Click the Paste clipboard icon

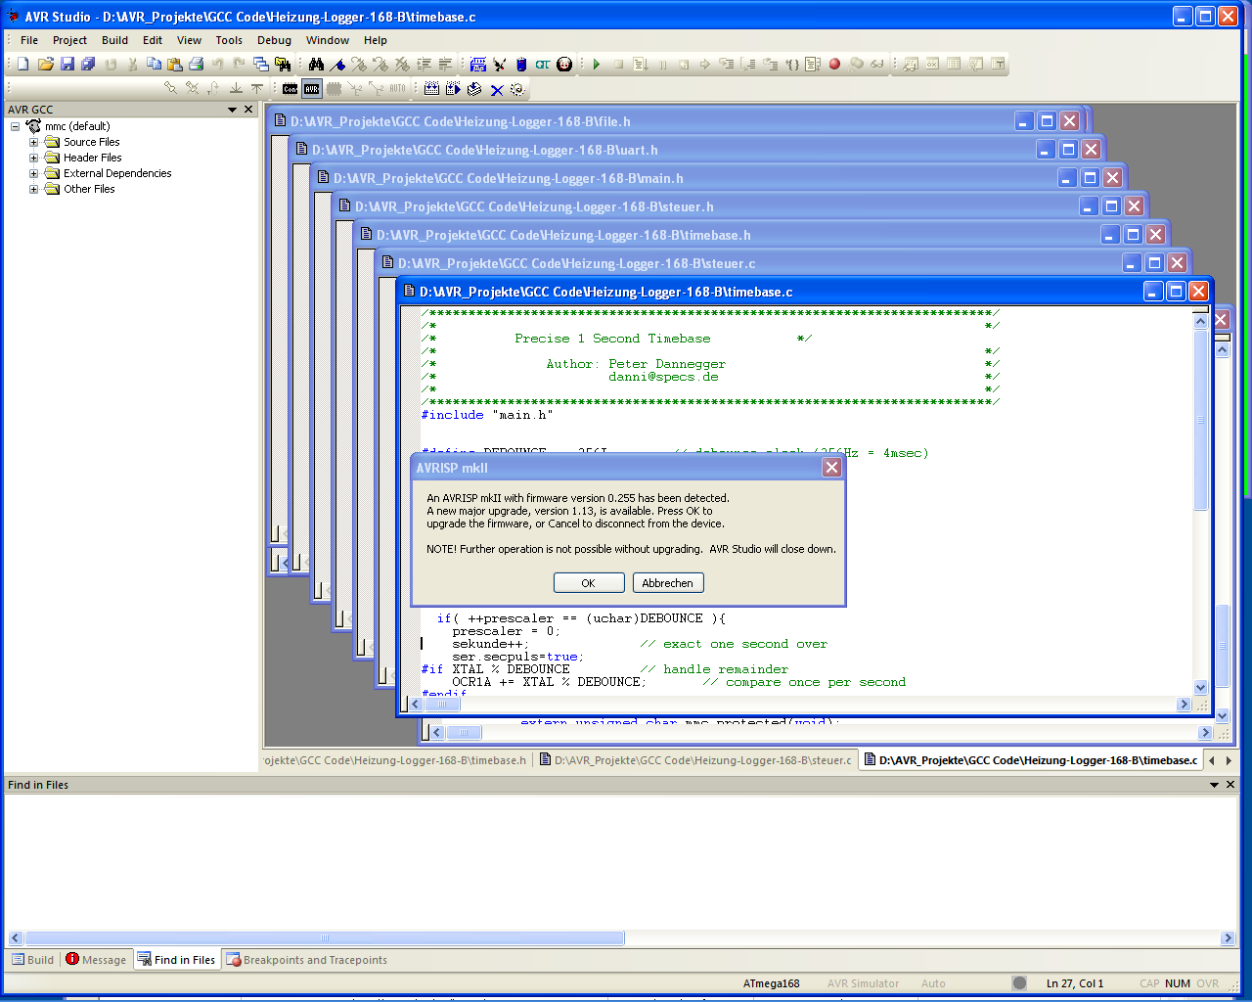(x=174, y=64)
